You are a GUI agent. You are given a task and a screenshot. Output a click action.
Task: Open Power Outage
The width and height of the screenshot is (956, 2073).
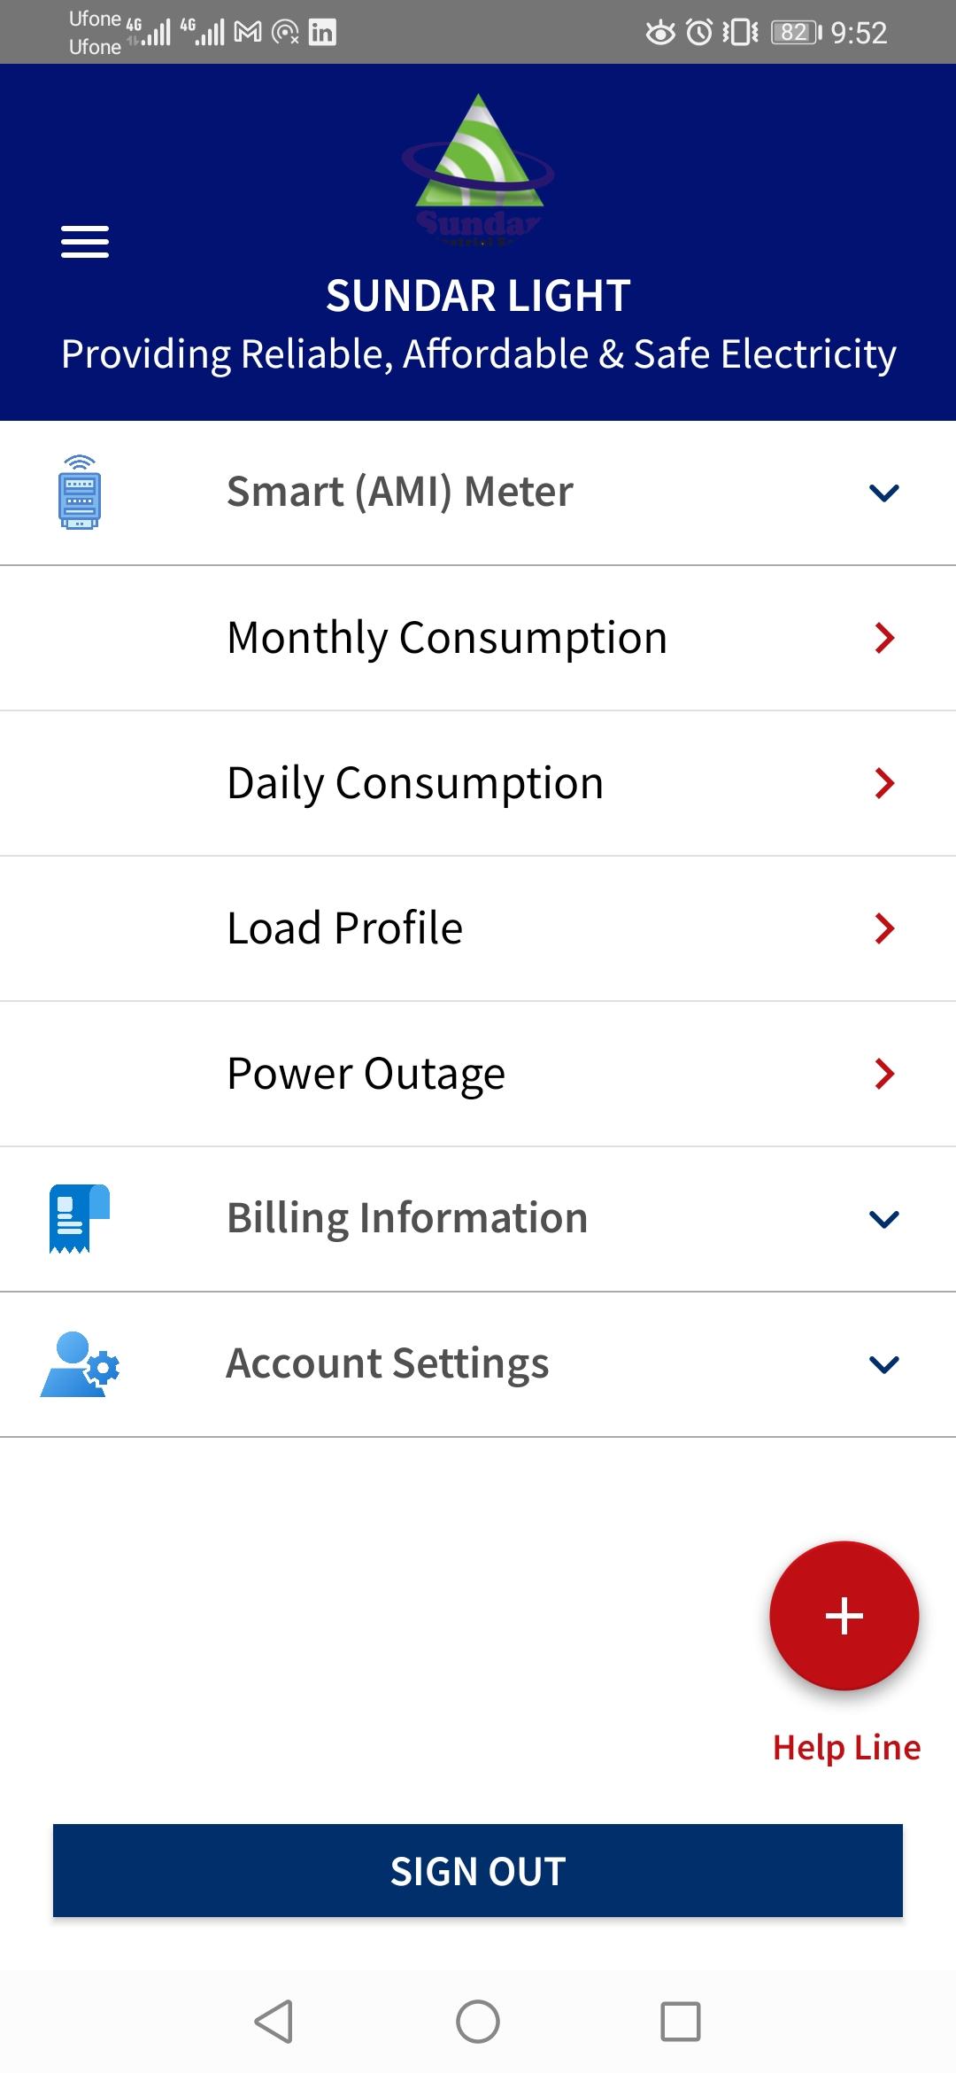point(478,1074)
